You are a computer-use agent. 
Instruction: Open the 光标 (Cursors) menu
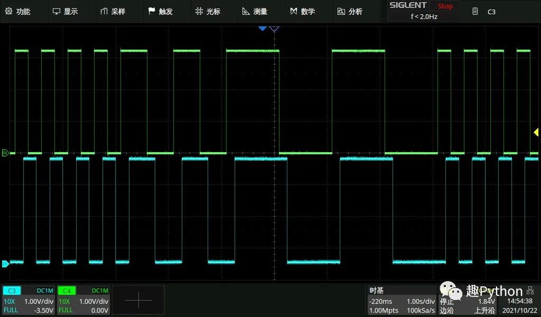click(208, 12)
